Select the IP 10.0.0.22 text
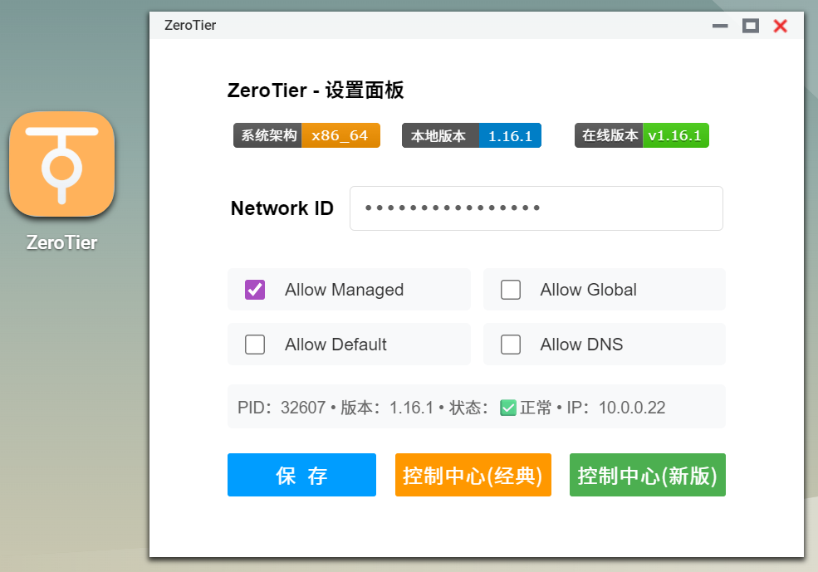Viewport: 818px width, 572px height. (616, 408)
